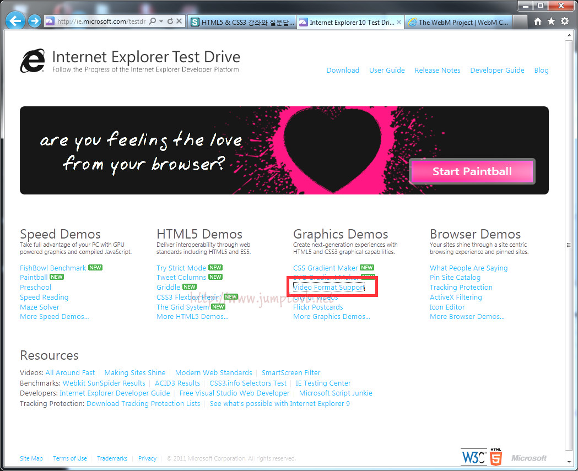
Task: Open More HTML5 Demos link
Action: click(192, 317)
